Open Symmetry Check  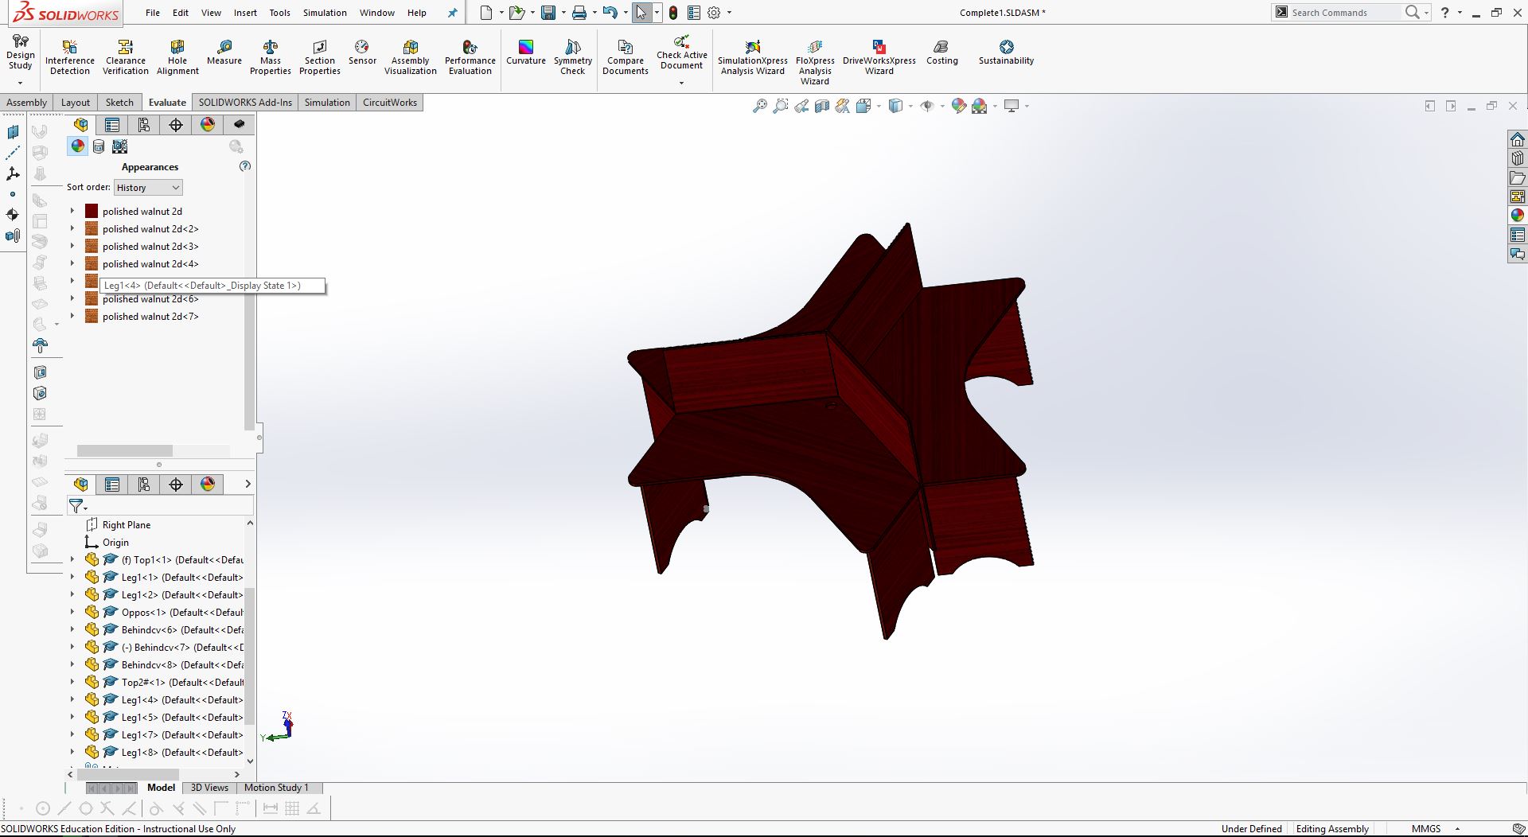coord(573,56)
